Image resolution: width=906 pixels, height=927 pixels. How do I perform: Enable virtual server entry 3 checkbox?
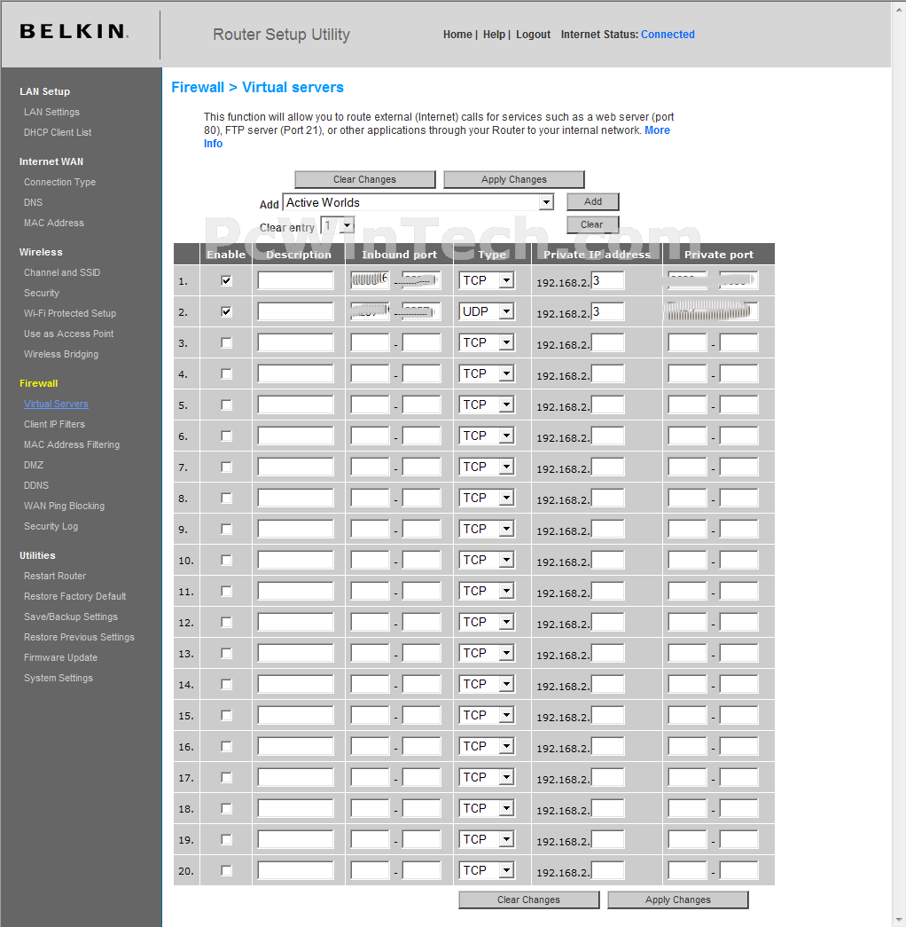point(226,343)
